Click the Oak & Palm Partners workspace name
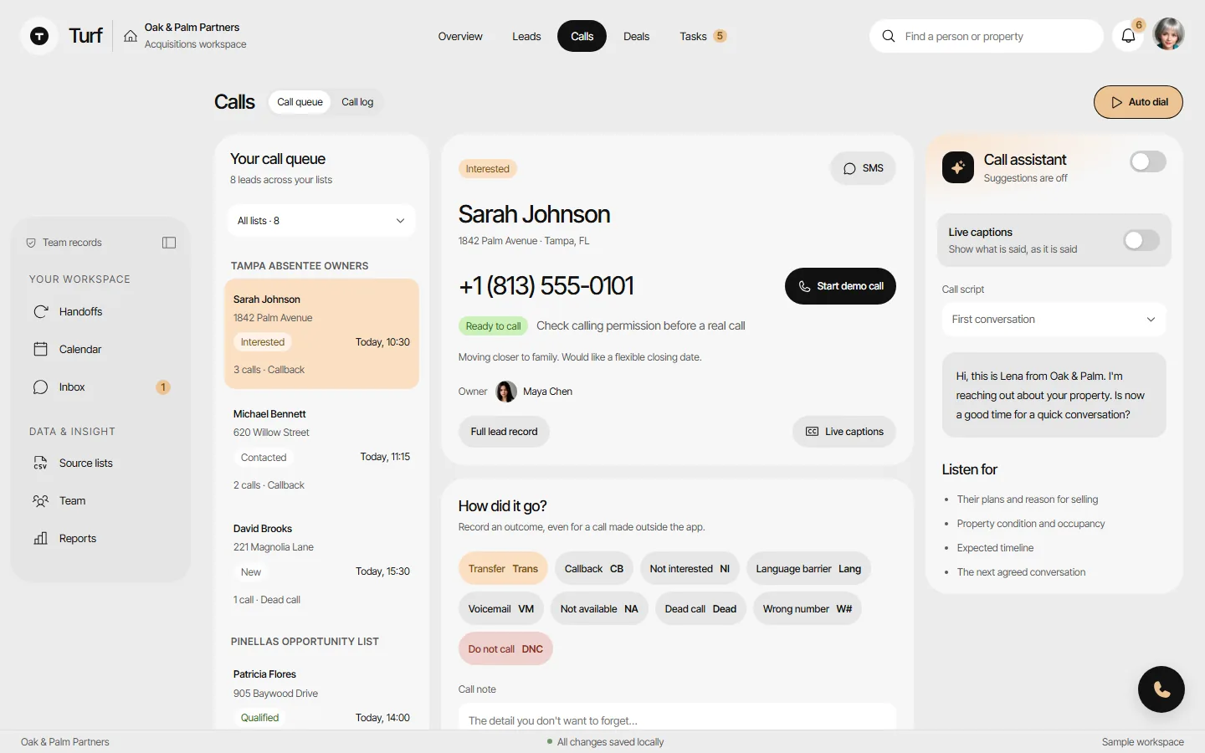 click(192, 28)
